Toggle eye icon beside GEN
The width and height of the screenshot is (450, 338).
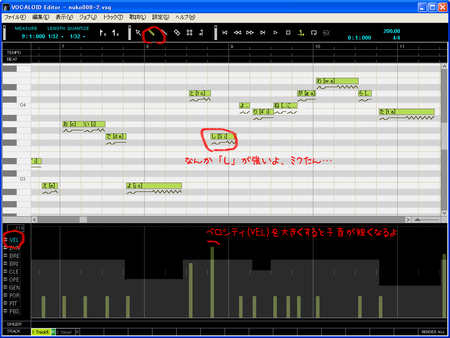point(5,287)
